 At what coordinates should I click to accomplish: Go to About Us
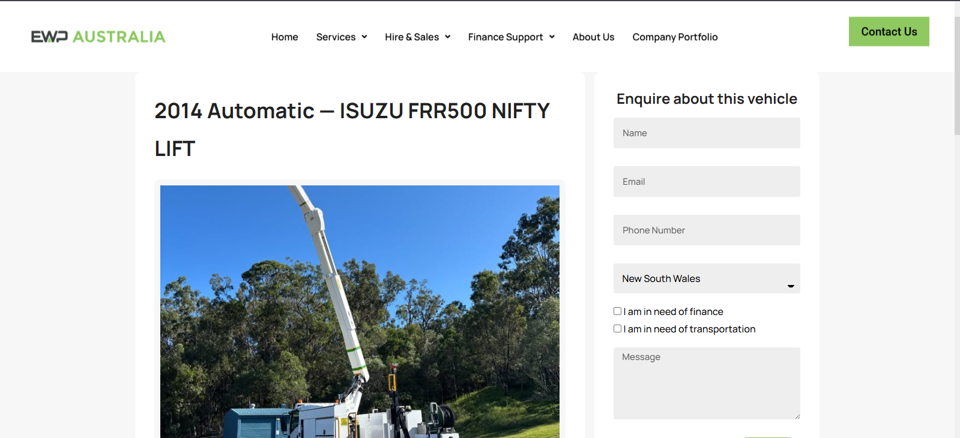(593, 37)
